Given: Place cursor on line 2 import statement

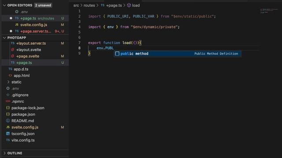Looking at the screenshot, I should (x=152, y=16).
